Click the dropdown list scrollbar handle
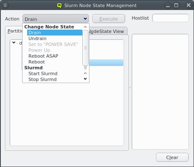The height and width of the screenshot is (167, 194). [x=85, y=48]
